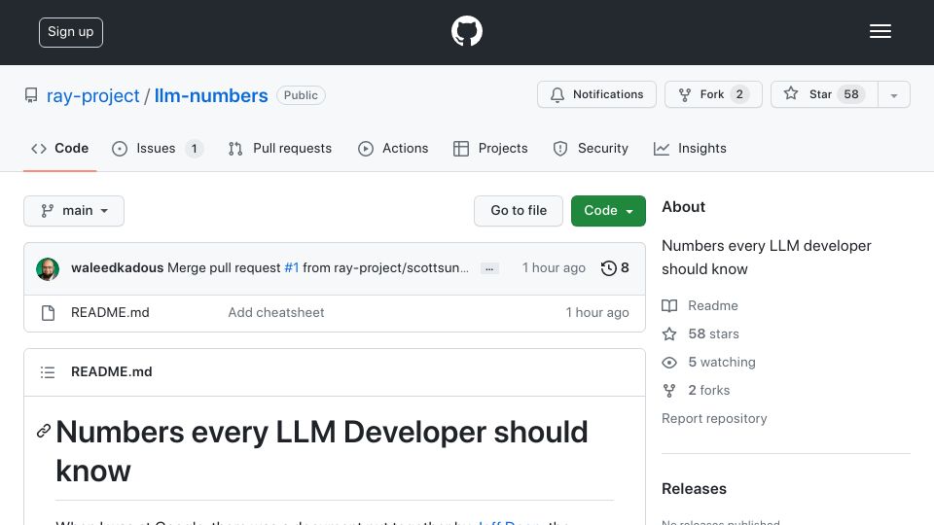The image size is (934, 525).
Task: Open the 2 forks link
Action: [x=709, y=390]
